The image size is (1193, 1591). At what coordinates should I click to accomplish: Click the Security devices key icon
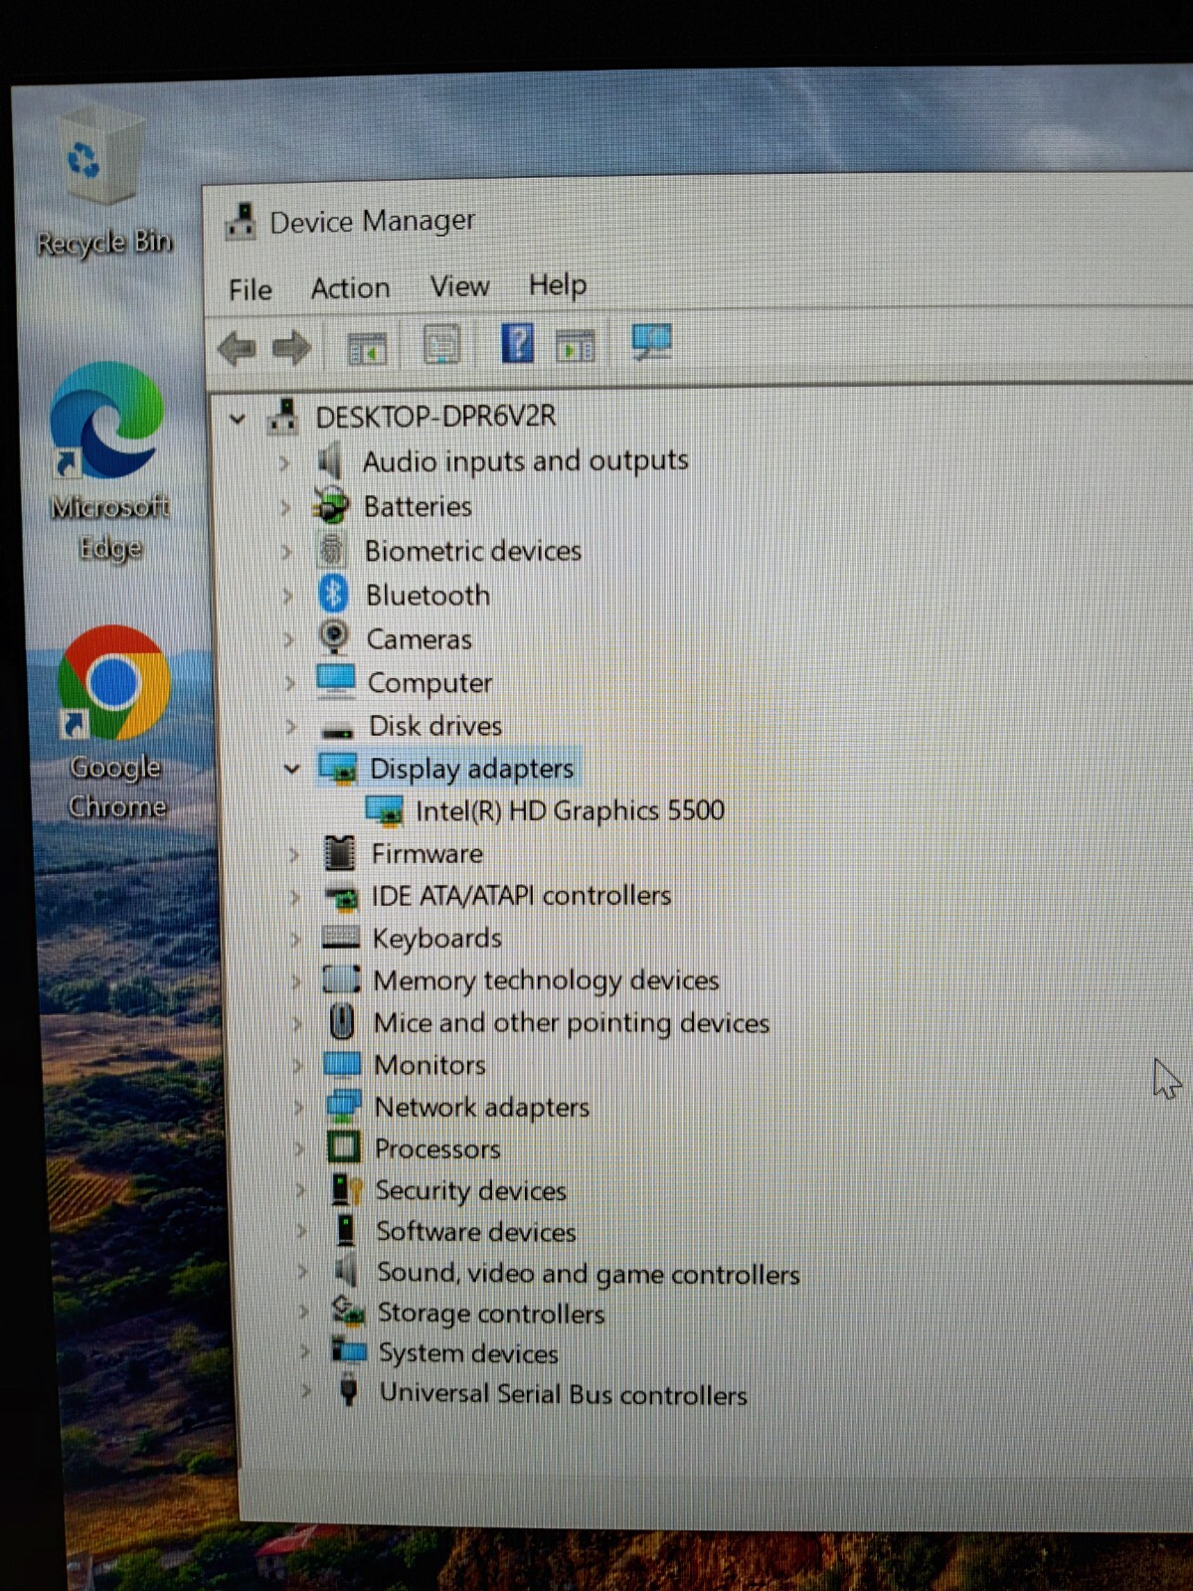pos(346,1189)
